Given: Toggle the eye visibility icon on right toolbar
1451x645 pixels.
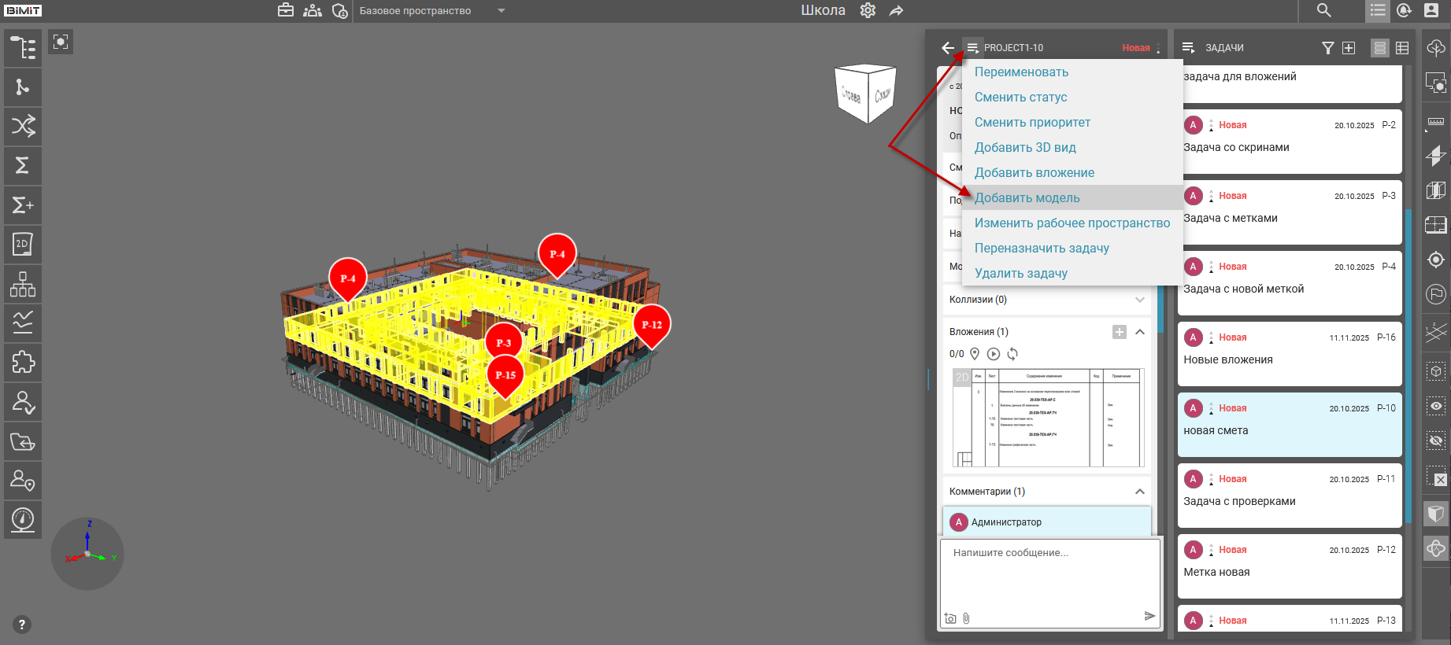Looking at the screenshot, I should coord(1436,406).
